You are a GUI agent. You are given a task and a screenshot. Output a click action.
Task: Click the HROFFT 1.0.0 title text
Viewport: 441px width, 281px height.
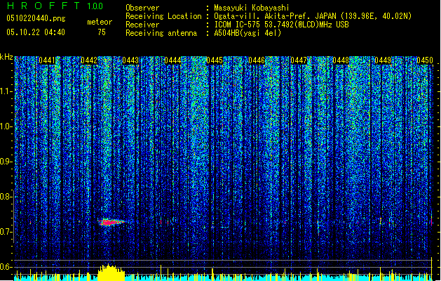(55, 6)
